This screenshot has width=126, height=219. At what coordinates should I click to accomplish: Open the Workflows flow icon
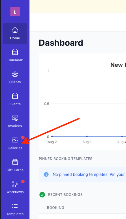coord(15,184)
